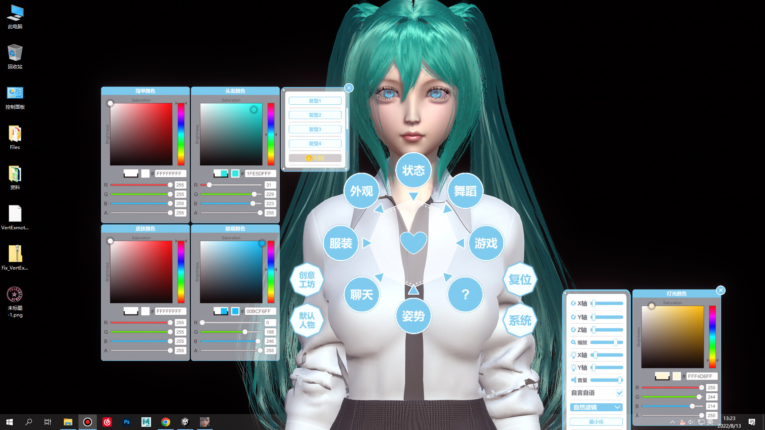The height and width of the screenshot is (430, 765).
Task: Select the 游戏 game icon
Action: pos(486,243)
